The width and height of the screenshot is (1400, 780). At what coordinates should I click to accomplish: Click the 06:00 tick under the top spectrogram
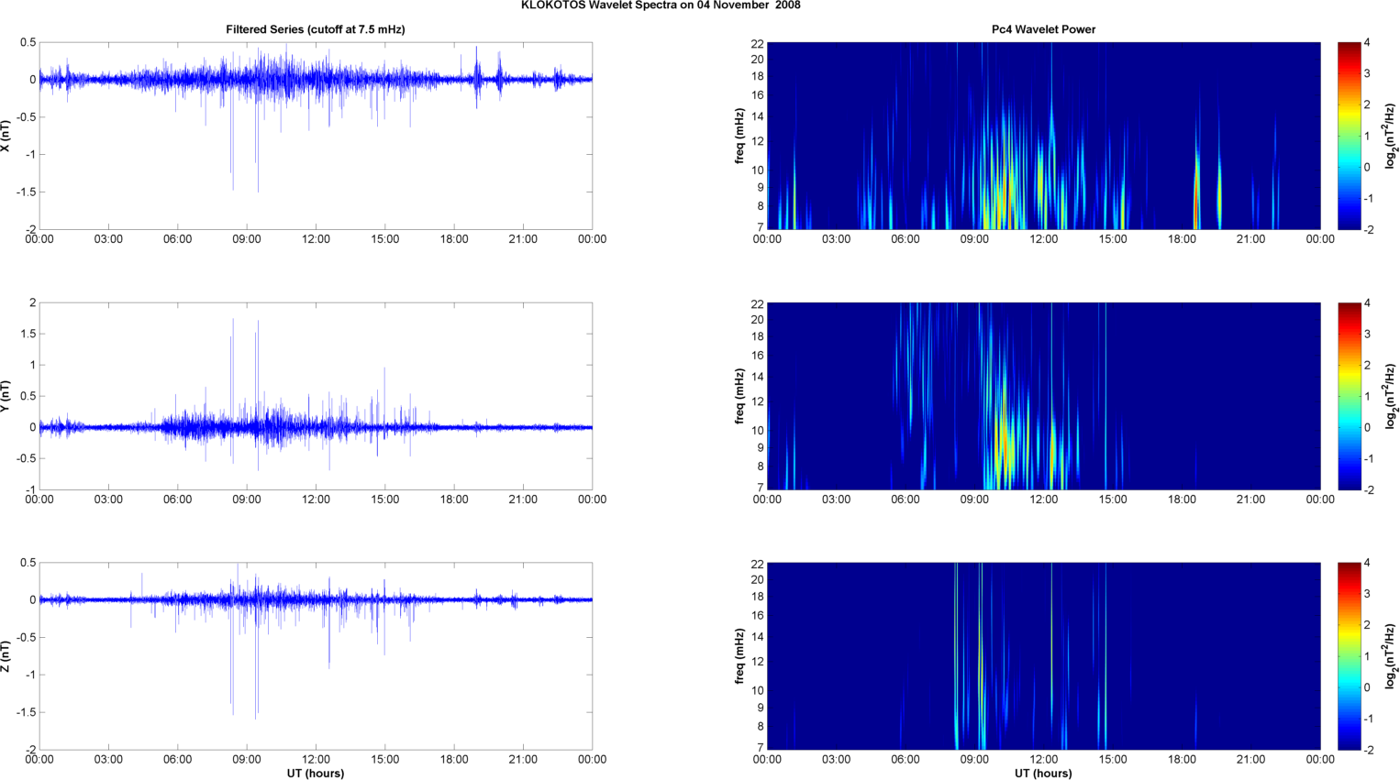(906, 239)
